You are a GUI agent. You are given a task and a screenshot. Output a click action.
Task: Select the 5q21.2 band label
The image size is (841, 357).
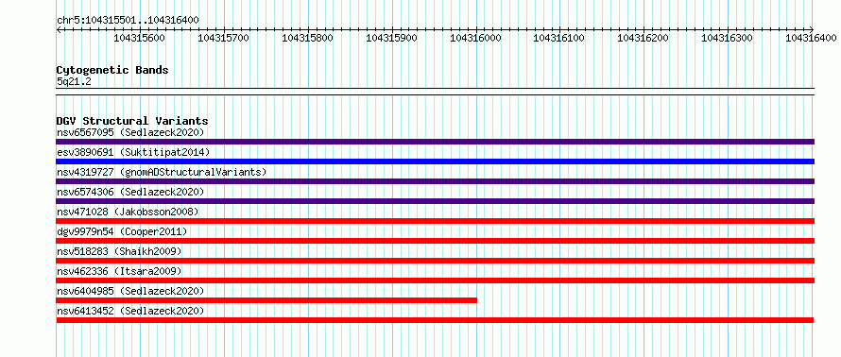(74, 81)
